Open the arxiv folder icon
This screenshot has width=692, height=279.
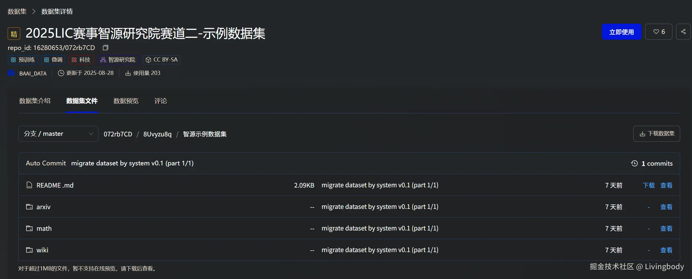[x=29, y=207]
